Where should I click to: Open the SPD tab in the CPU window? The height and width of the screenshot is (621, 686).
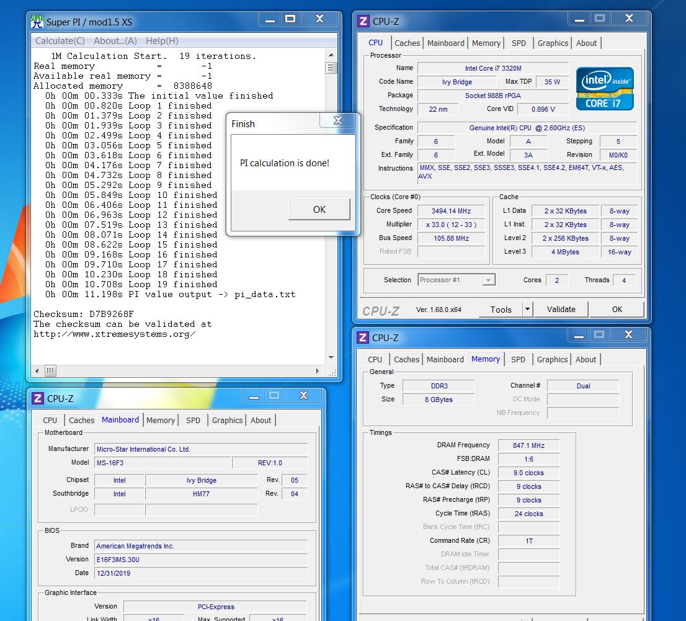(x=519, y=43)
